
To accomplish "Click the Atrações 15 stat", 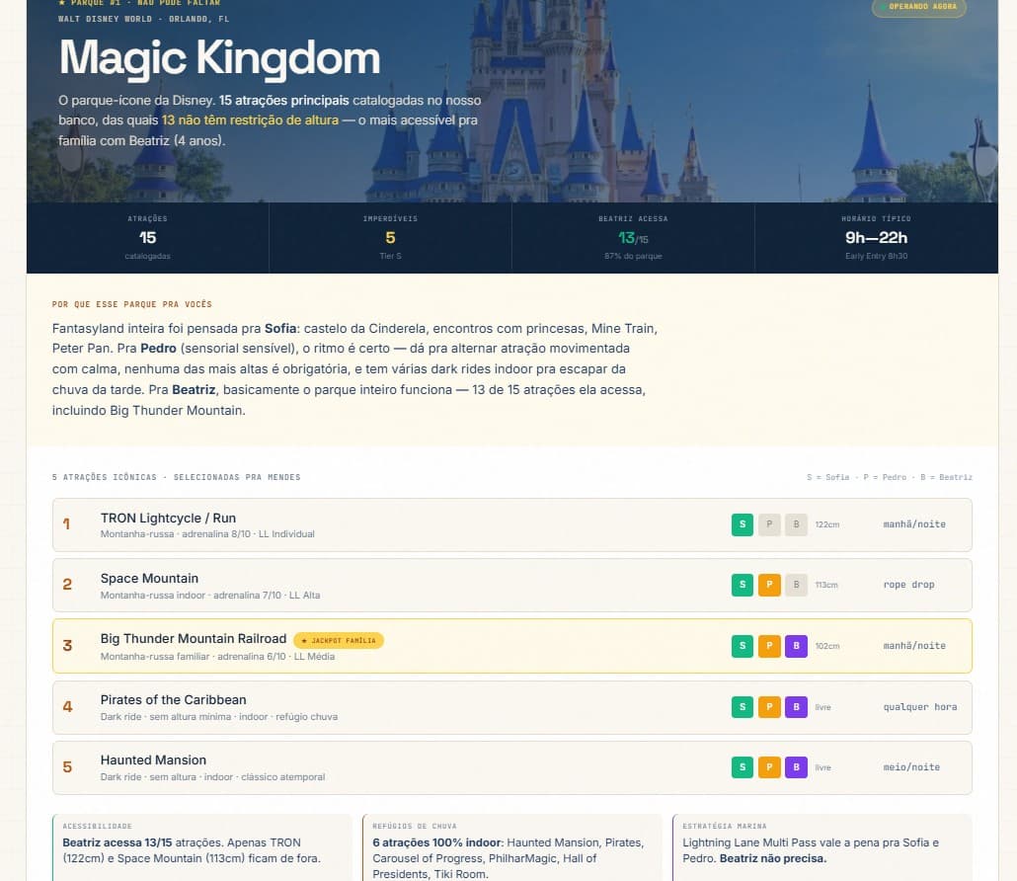I will (147, 237).
